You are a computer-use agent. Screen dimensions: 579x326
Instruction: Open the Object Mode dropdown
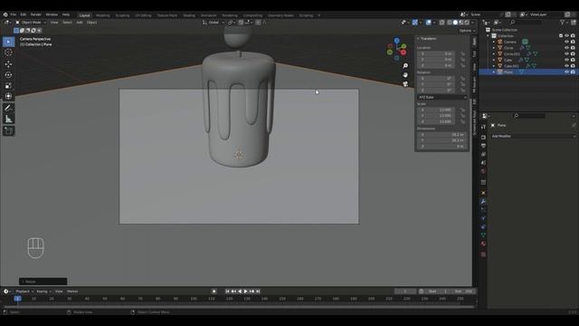(31, 23)
